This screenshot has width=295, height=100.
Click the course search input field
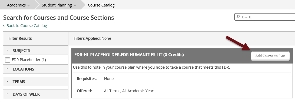point(266,17)
